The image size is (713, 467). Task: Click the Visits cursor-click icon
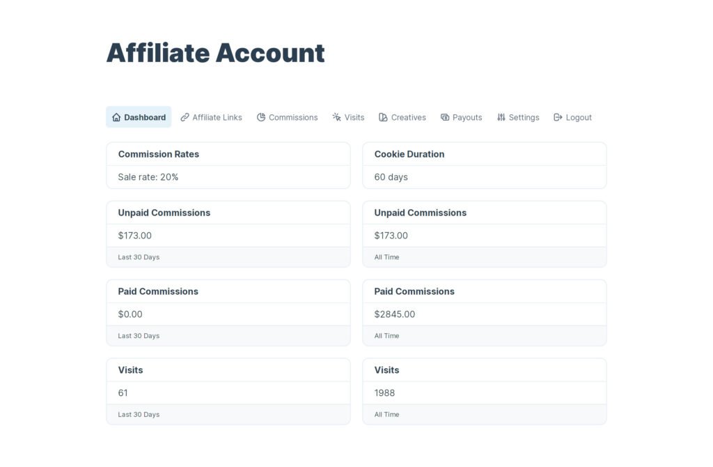point(336,117)
